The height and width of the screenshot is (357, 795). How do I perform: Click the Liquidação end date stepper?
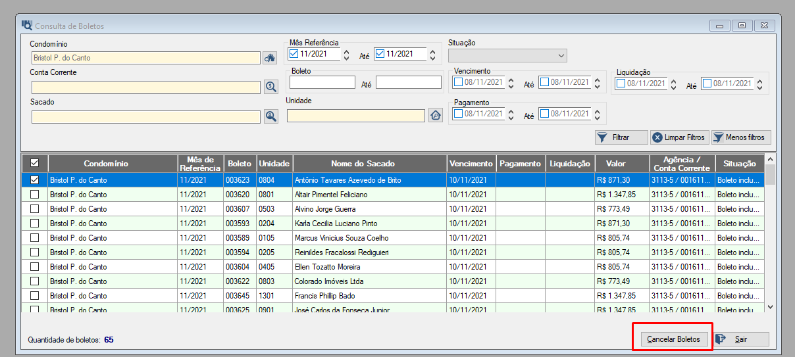click(x=759, y=84)
